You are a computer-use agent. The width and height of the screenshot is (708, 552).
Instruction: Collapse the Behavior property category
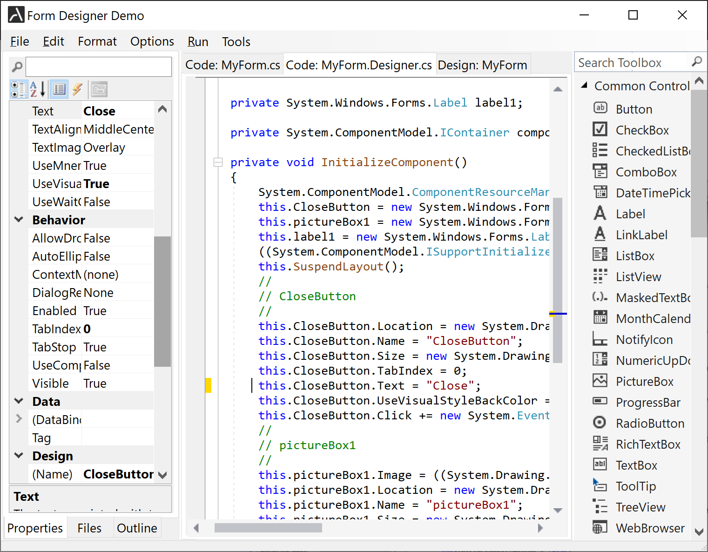[19, 220]
